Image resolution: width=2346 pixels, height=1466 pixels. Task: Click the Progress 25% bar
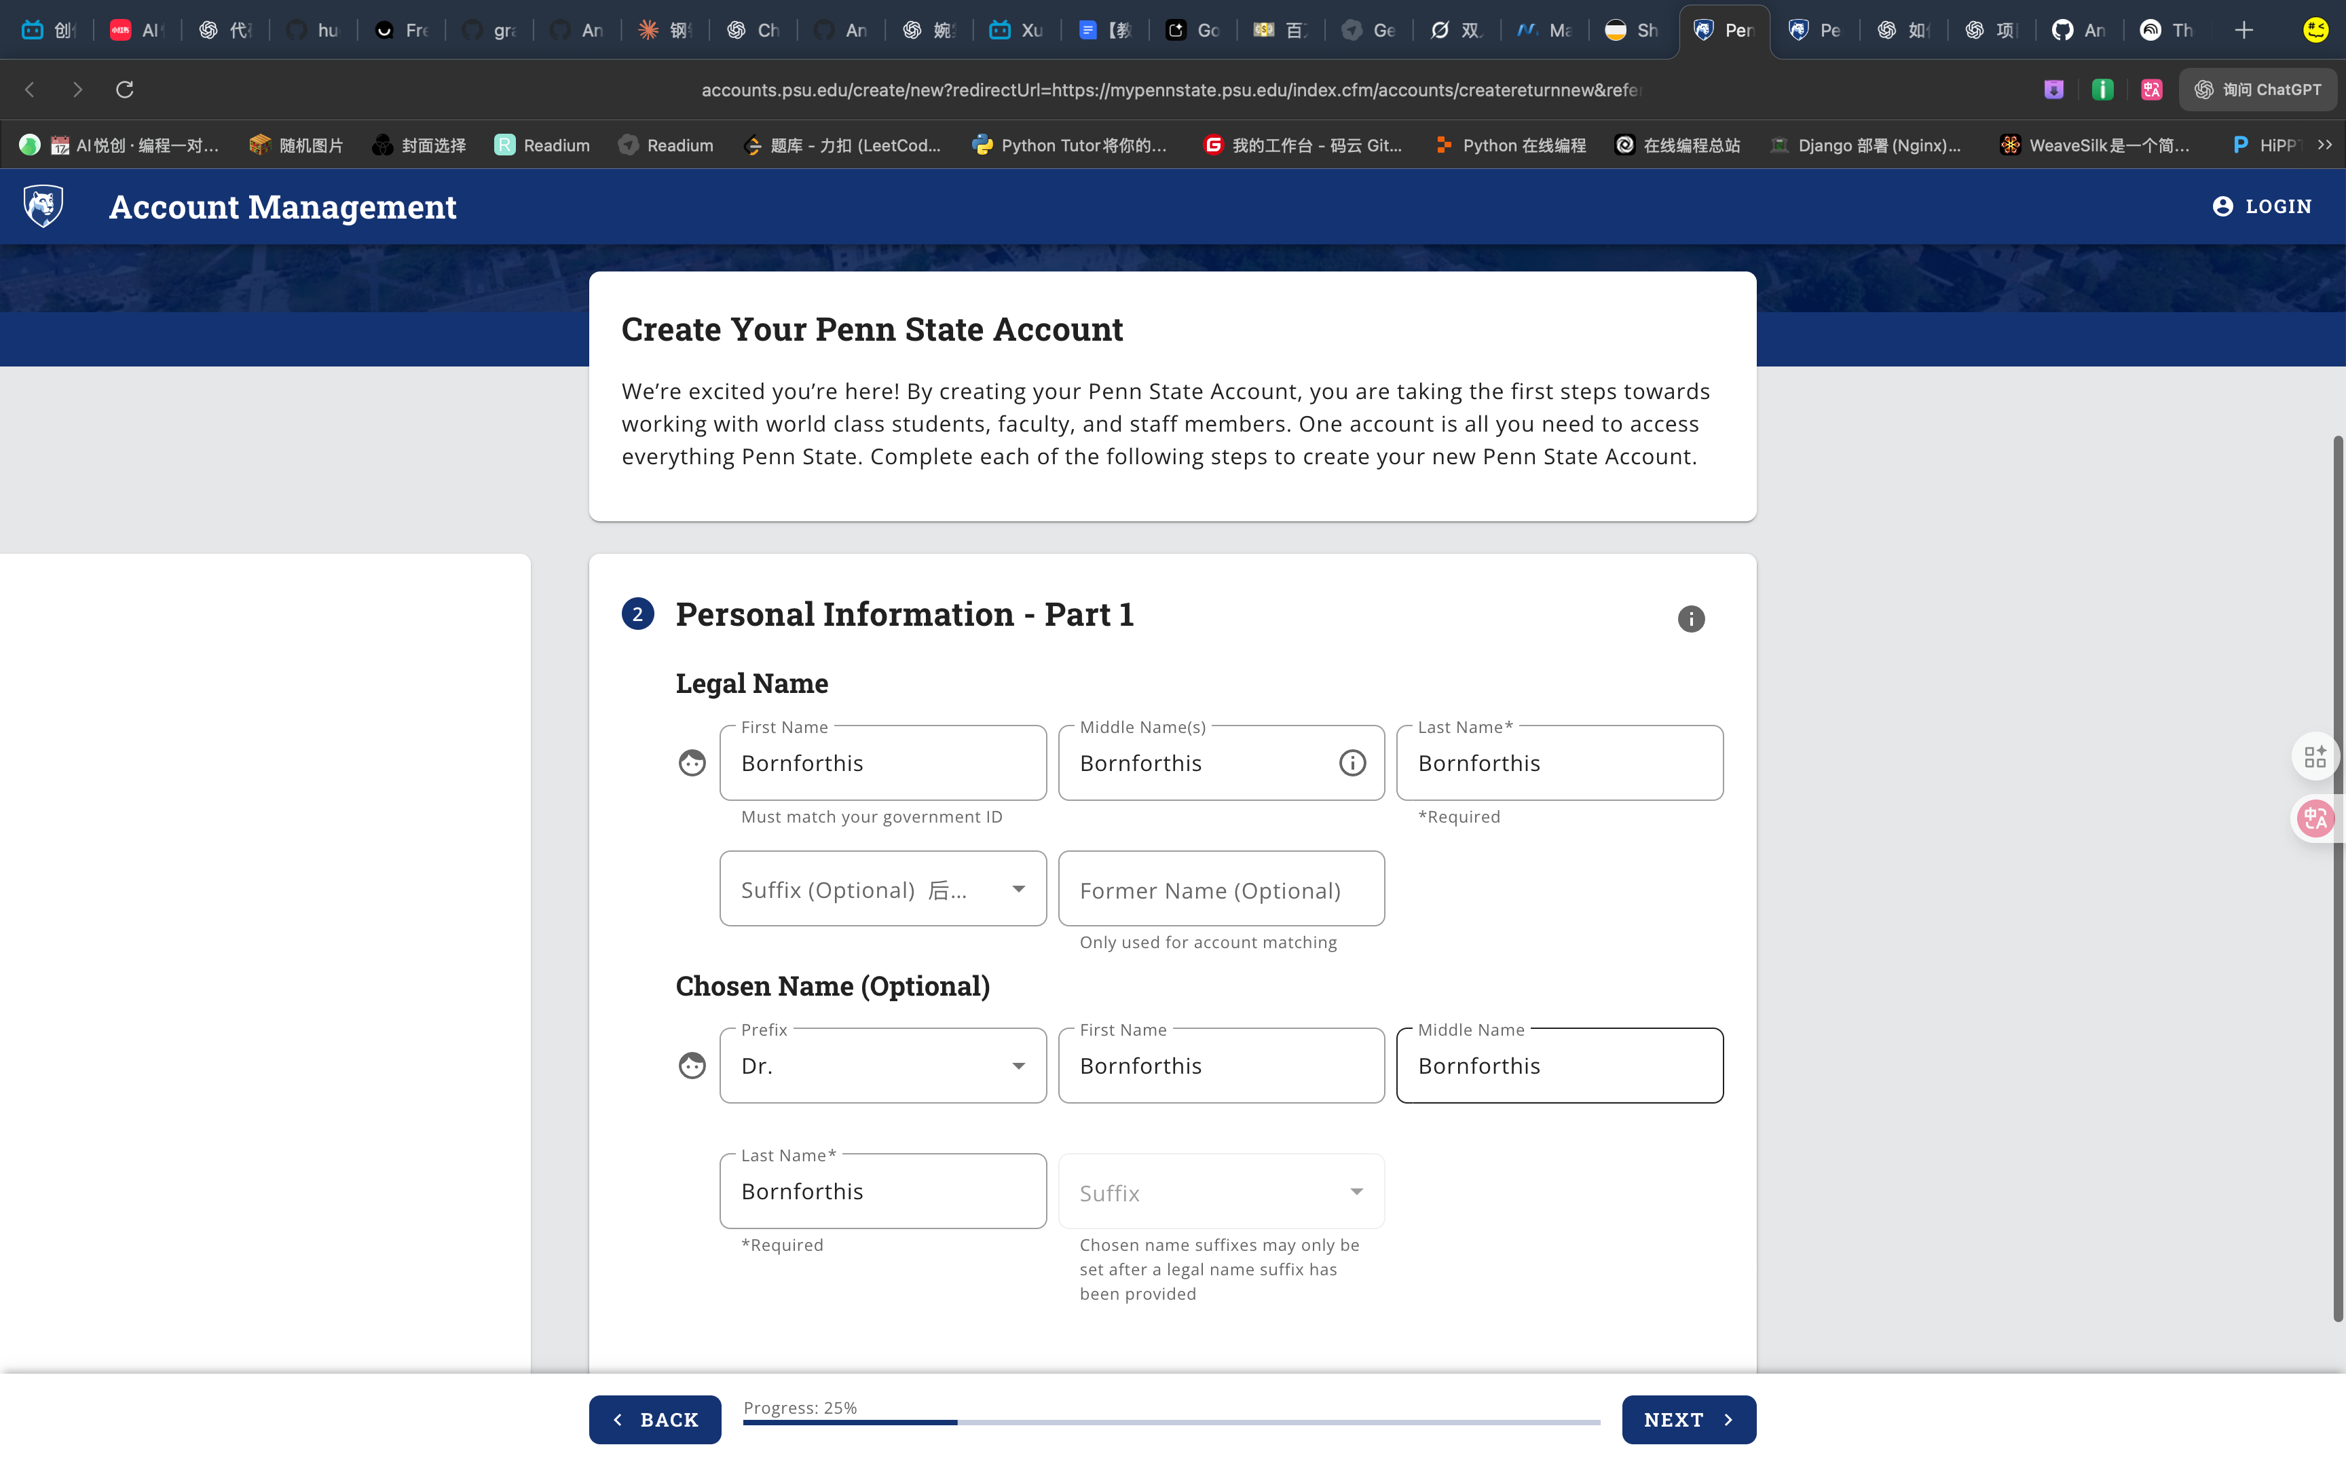coord(1171,1421)
